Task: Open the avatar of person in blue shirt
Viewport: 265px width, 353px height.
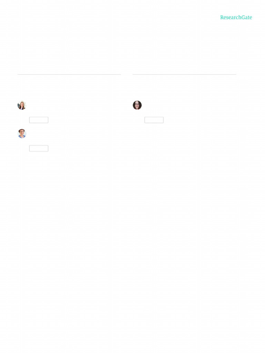Action: (x=22, y=133)
